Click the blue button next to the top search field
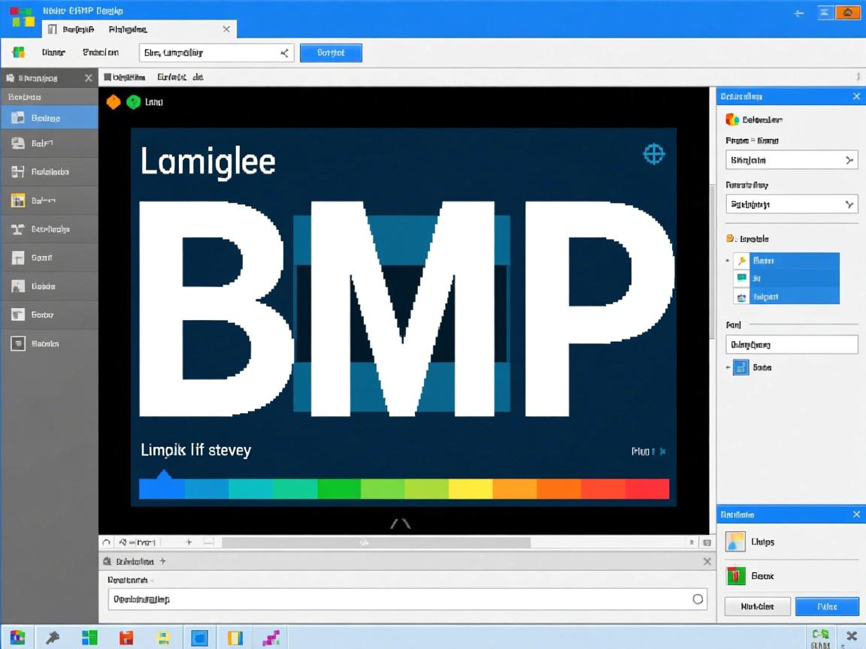The height and width of the screenshot is (649, 866). point(331,53)
